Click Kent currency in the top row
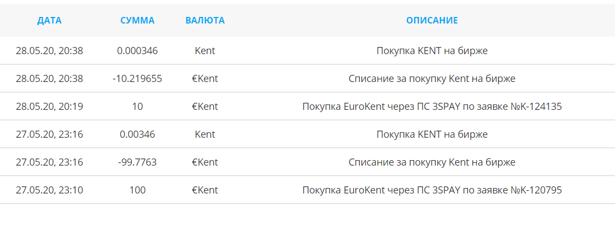The height and width of the screenshot is (229, 615). pyautogui.click(x=205, y=51)
